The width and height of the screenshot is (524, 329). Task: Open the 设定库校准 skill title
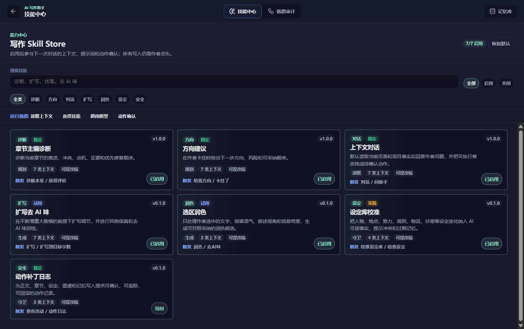click(365, 212)
